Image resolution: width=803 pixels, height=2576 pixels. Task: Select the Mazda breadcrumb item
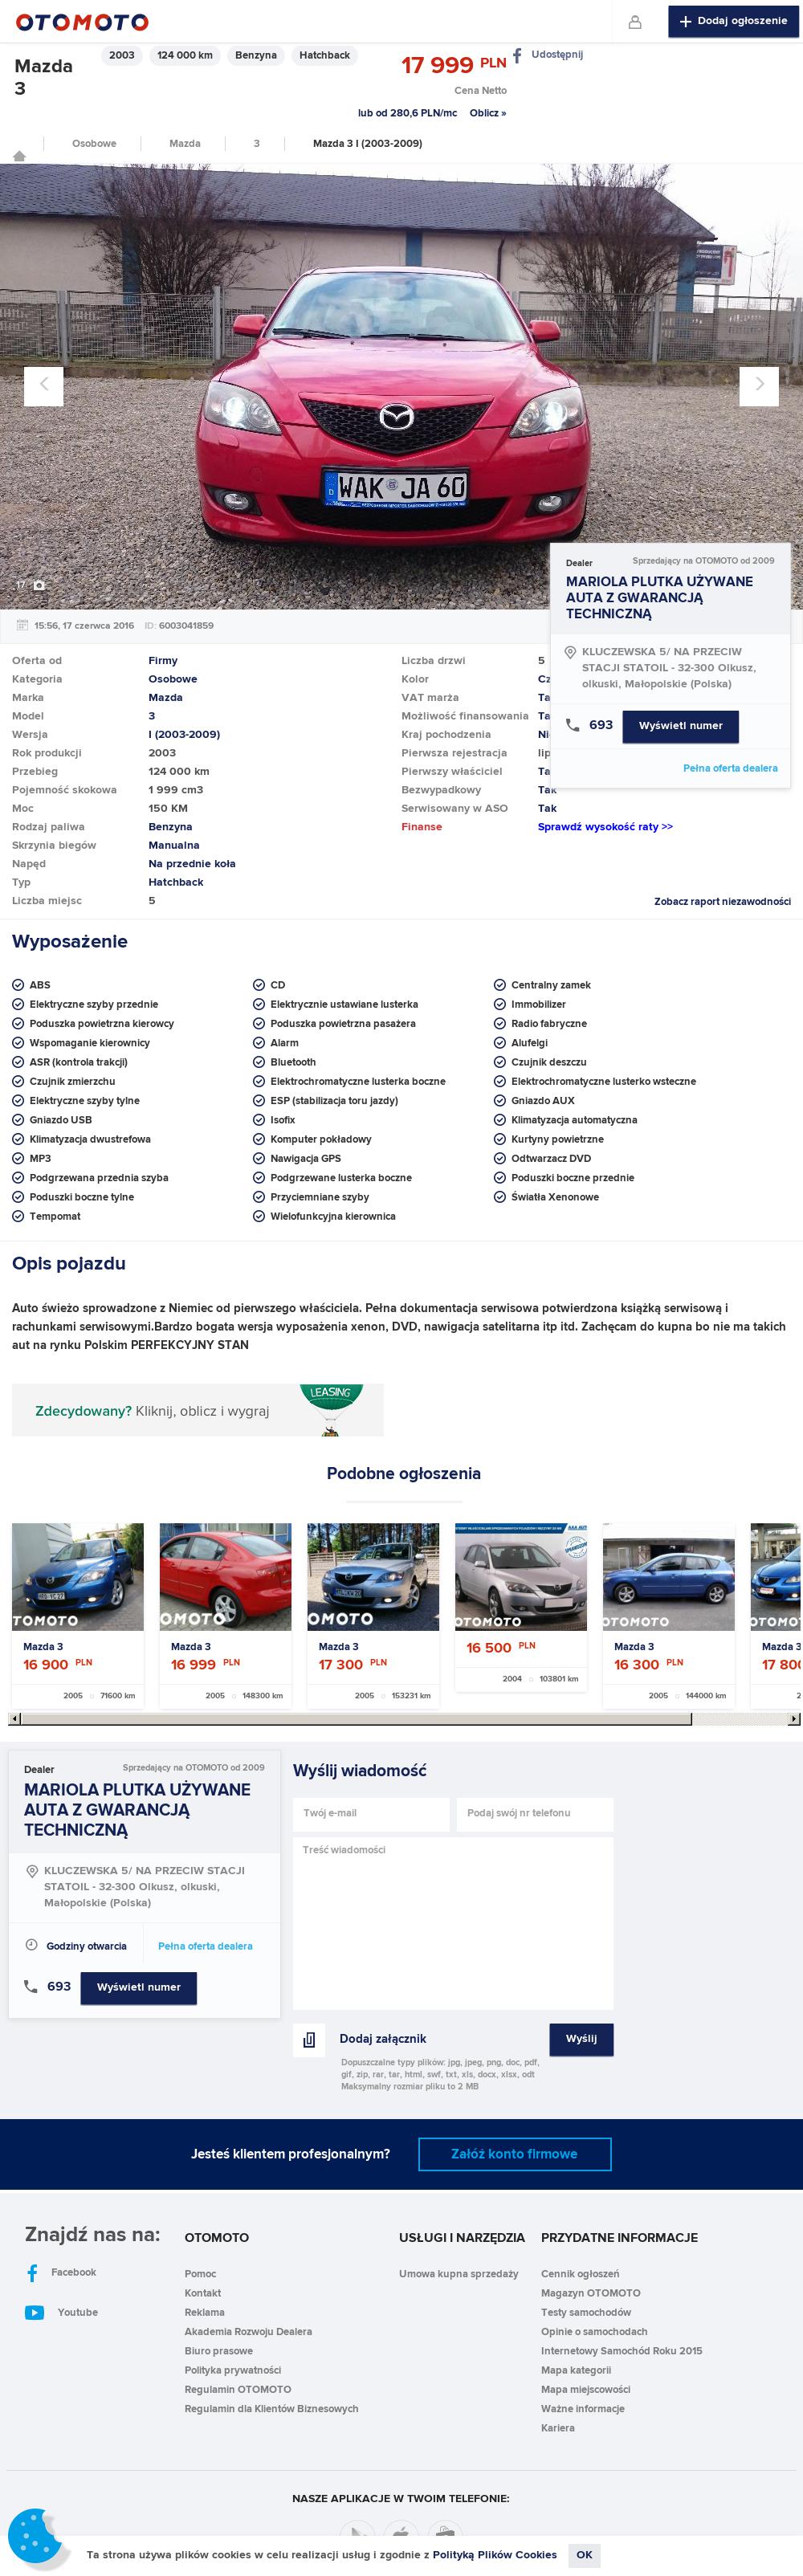pos(185,144)
